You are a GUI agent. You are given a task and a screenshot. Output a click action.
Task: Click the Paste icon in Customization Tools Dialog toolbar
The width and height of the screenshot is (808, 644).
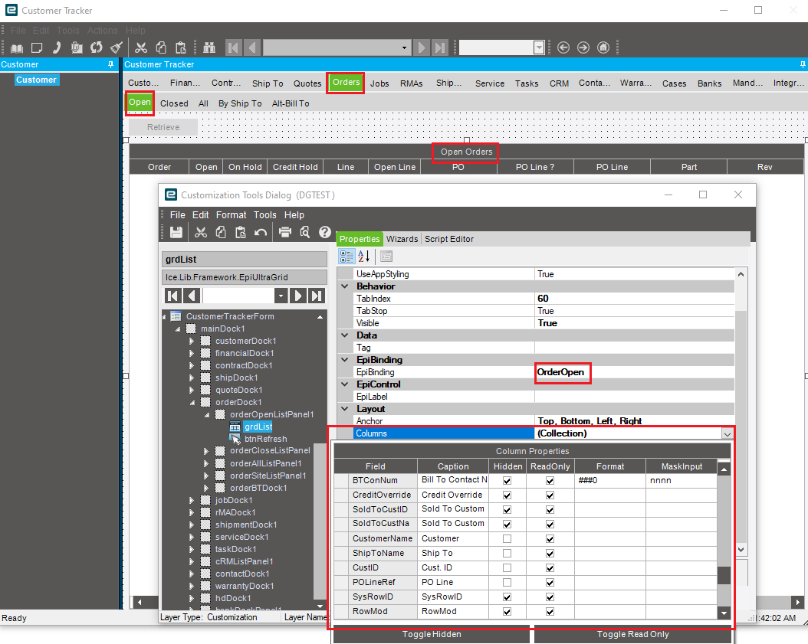coord(240,232)
